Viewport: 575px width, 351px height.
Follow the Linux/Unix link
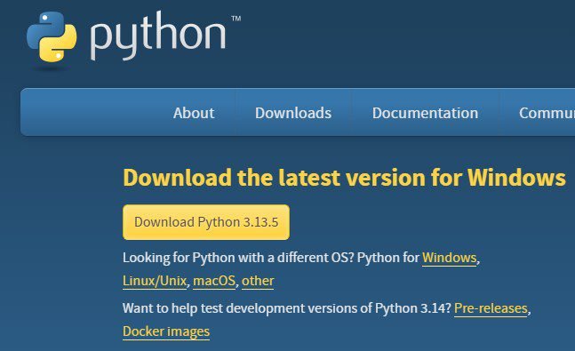coord(155,281)
